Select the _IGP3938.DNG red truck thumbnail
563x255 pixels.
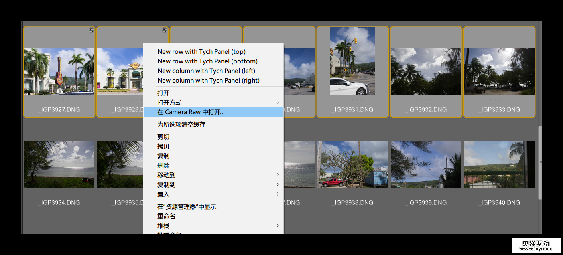point(352,164)
